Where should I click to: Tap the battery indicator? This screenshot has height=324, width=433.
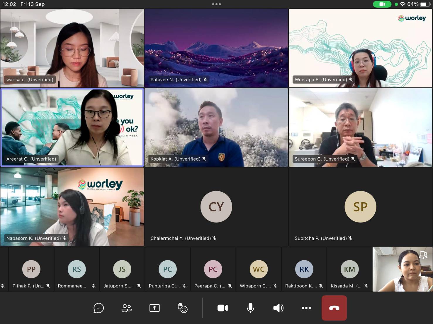click(x=425, y=4)
